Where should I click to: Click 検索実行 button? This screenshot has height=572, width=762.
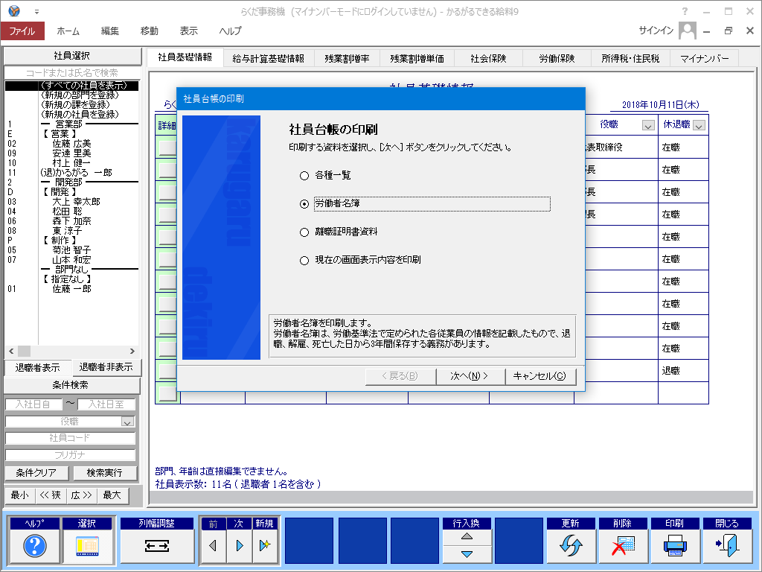coord(104,473)
